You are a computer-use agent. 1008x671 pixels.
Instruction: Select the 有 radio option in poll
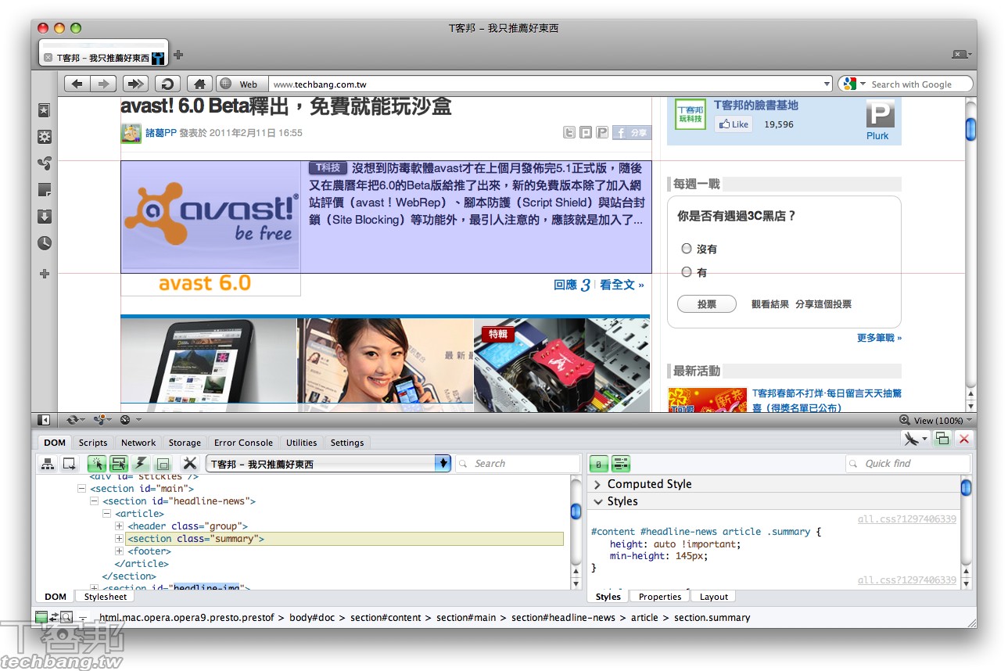tap(687, 272)
